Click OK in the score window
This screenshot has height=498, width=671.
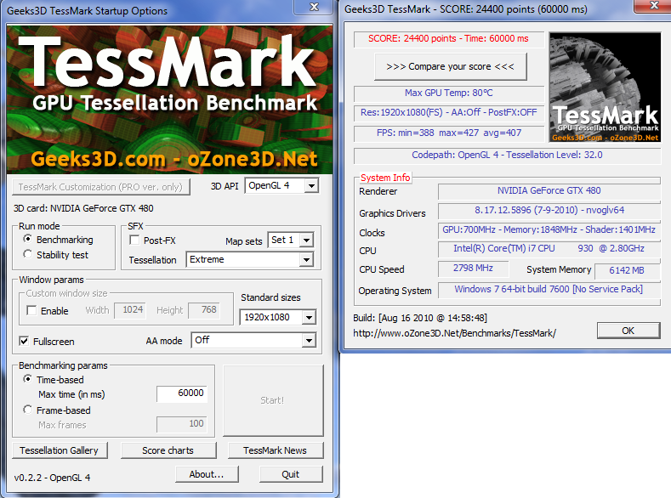628,331
